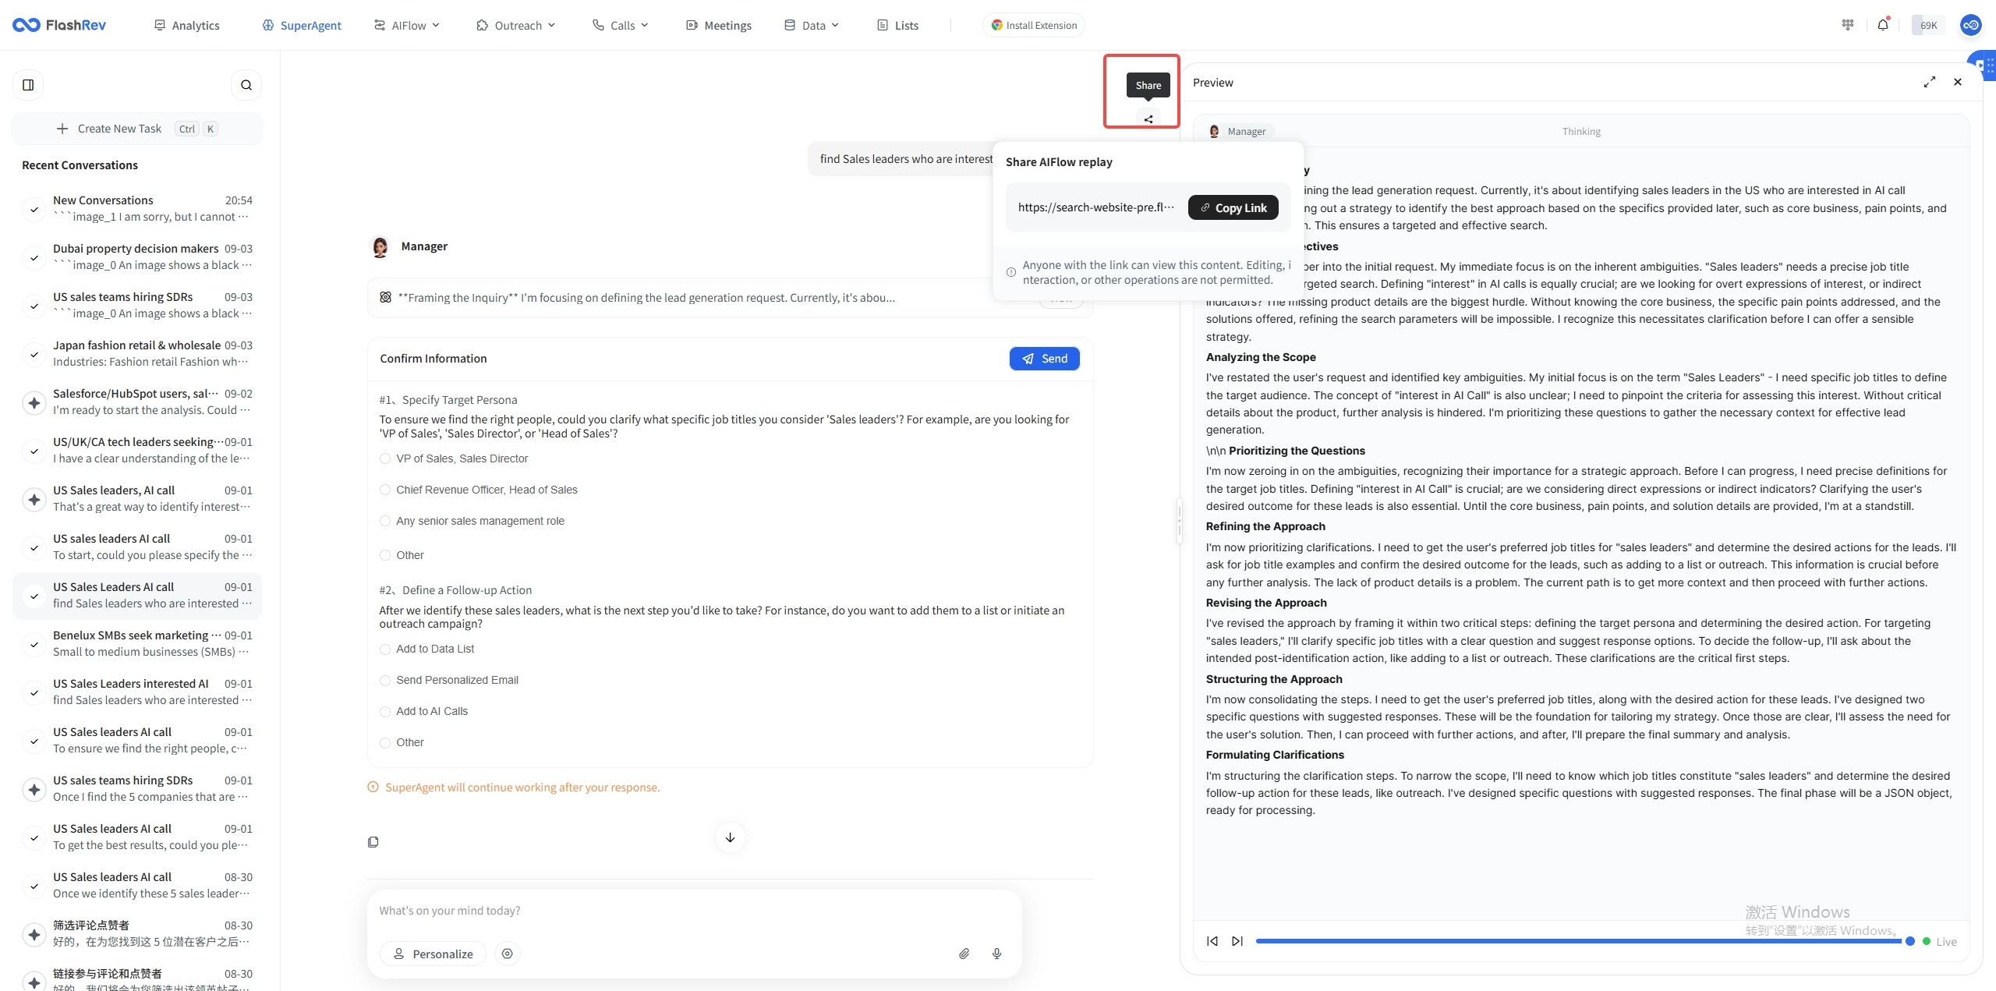The image size is (1996, 991).
Task: Click the Manager avatar in chat
Action: click(380, 246)
